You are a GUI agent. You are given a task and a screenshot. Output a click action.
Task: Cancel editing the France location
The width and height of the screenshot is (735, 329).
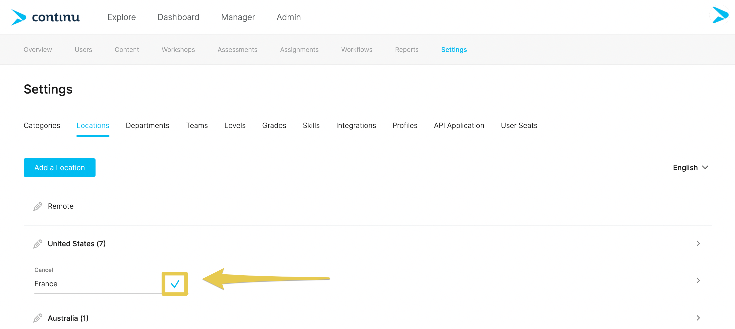[44, 270]
